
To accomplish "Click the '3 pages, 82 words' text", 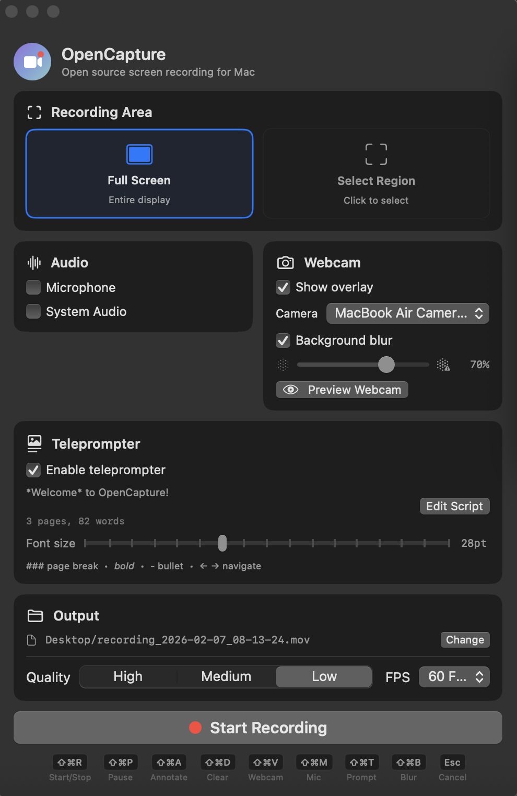I will 76,521.
